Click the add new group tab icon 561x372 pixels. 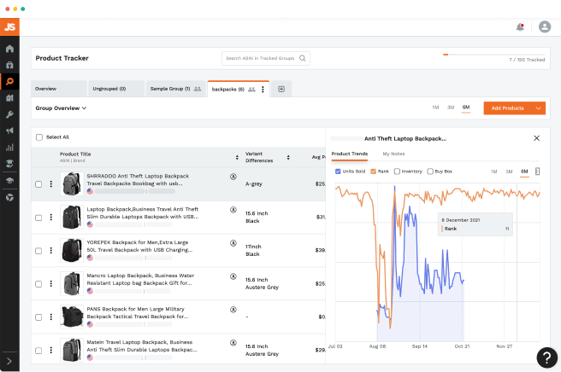click(282, 89)
